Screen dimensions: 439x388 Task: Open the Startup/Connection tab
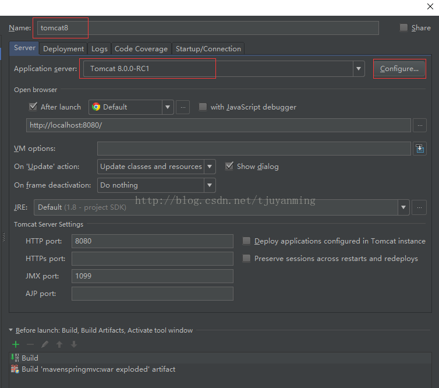(208, 49)
